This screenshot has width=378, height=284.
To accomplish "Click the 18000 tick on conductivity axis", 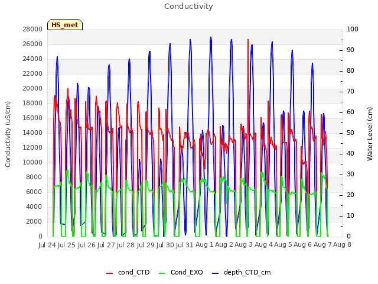I will click(32, 103).
